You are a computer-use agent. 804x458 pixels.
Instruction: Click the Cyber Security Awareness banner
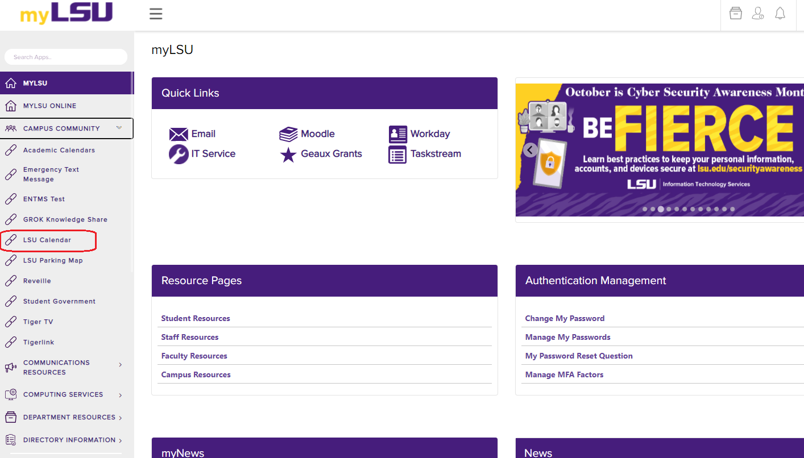coord(660,150)
